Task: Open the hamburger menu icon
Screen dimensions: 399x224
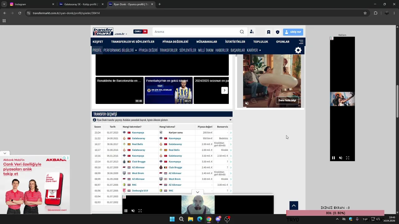Action: coord(301,42)
